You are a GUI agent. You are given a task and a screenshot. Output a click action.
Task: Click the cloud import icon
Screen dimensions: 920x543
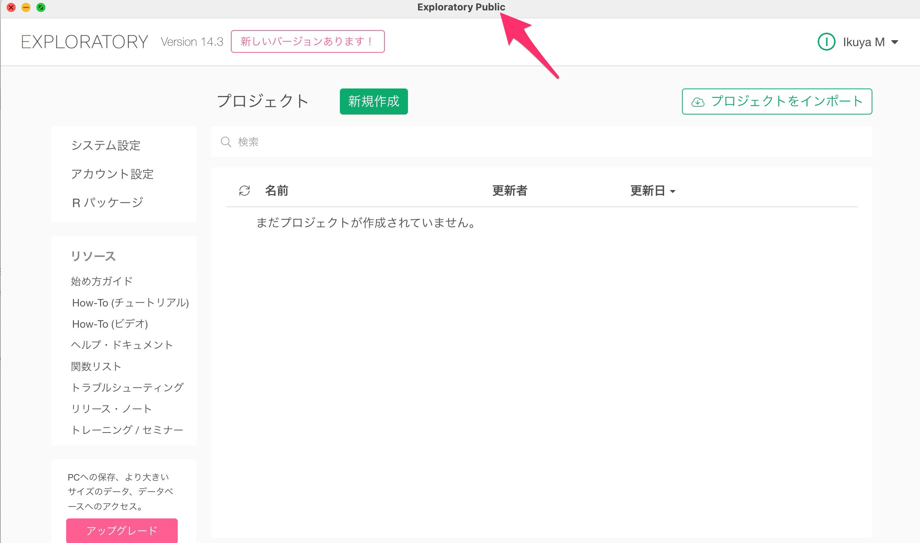[698, 102]
